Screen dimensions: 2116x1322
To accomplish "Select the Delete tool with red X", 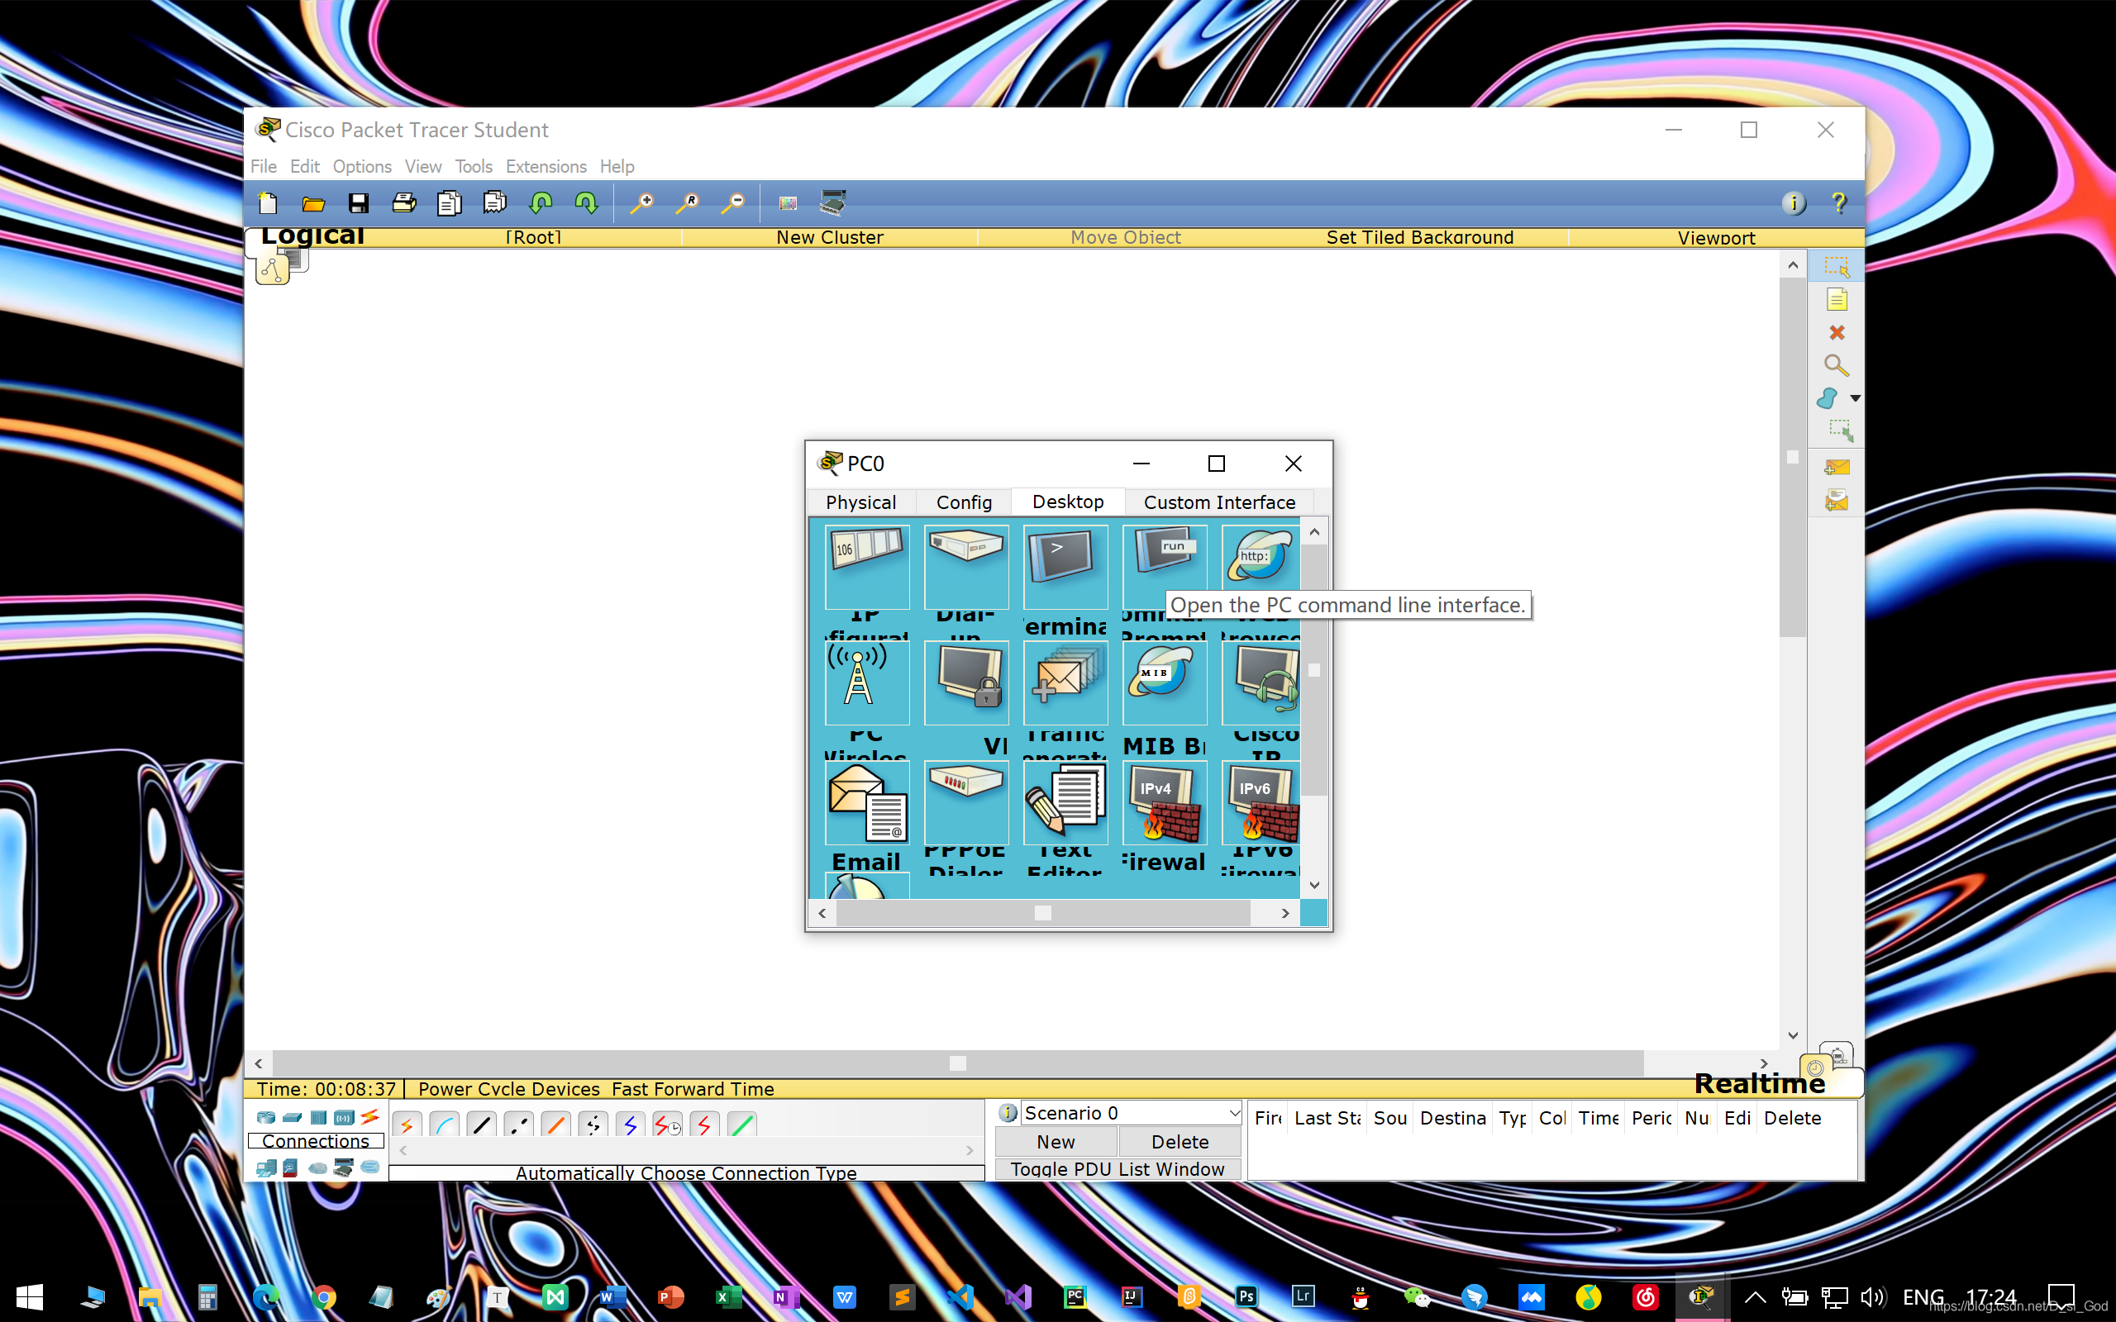I will coord(1836,333).
